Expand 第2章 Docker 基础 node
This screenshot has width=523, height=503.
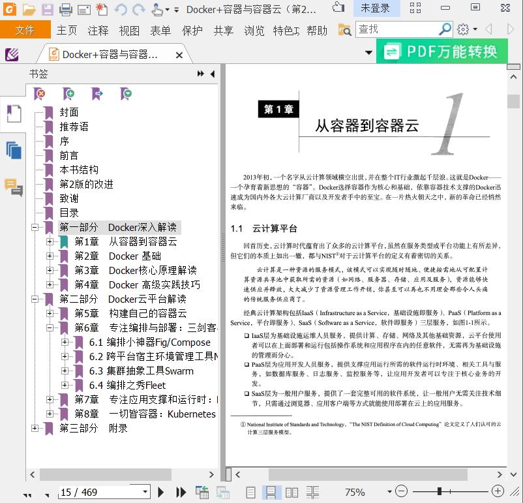click(50, 256)
